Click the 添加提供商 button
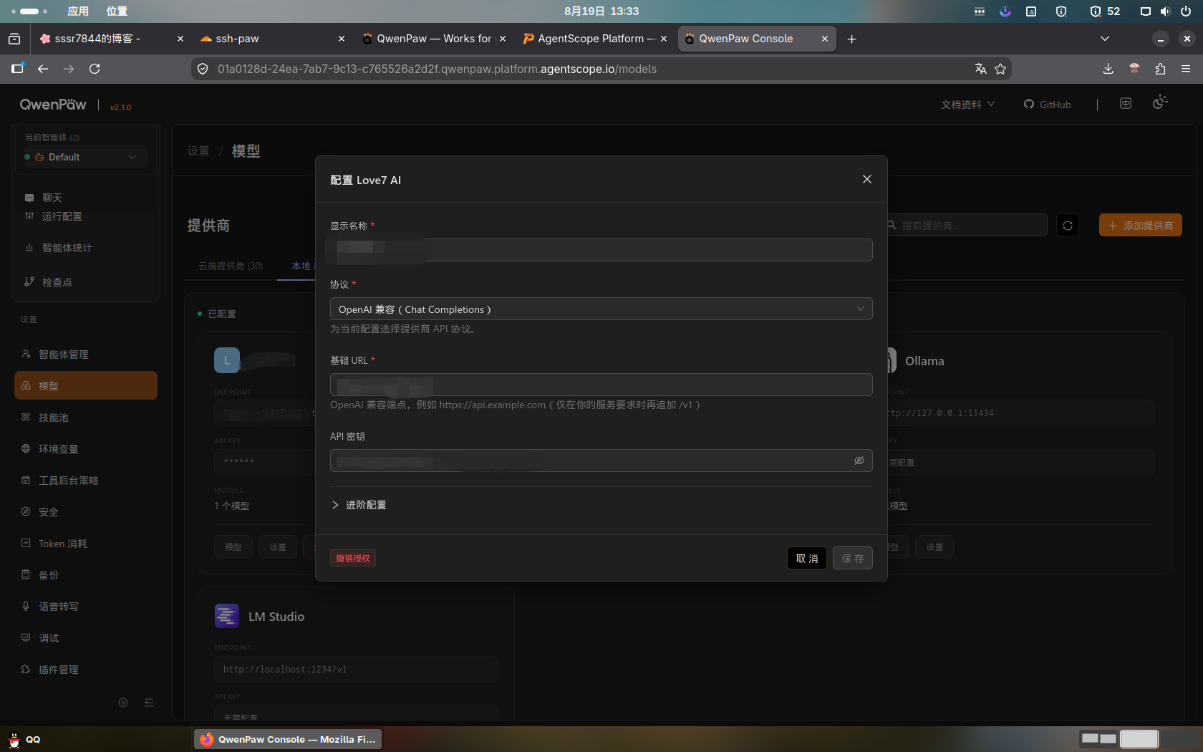The height and width of the screenshot is (752, 1203). tap(1141, 226)
